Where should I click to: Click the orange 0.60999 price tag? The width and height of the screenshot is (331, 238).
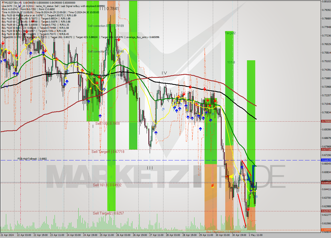326,230
